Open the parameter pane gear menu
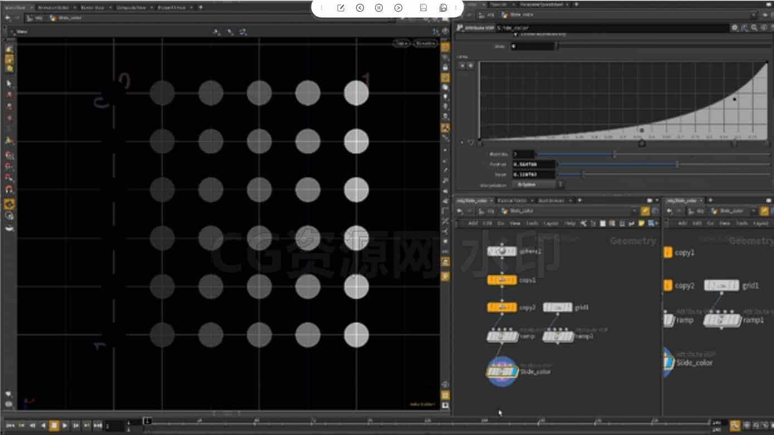The width and height of the screenshot is (774, 435). click(x=734, y=27)
